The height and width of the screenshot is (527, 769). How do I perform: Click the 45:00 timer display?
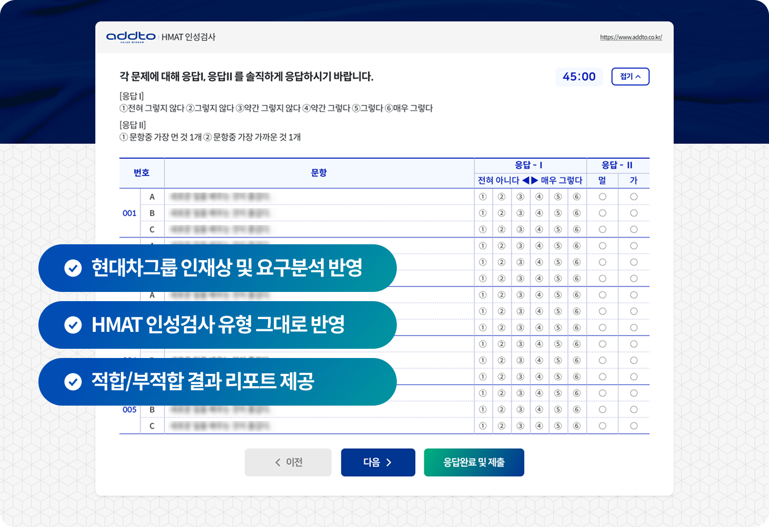pos(579,77)
